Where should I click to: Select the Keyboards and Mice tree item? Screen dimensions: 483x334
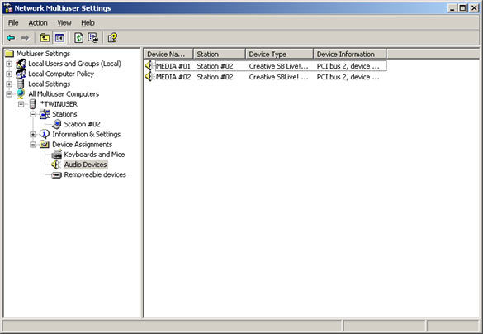pyautogui.click(x=94, y=155)
